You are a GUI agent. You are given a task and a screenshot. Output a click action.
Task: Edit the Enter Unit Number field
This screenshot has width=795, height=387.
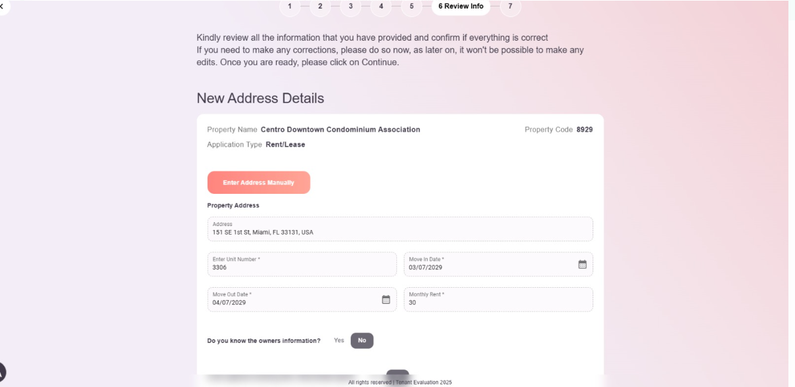302,264
